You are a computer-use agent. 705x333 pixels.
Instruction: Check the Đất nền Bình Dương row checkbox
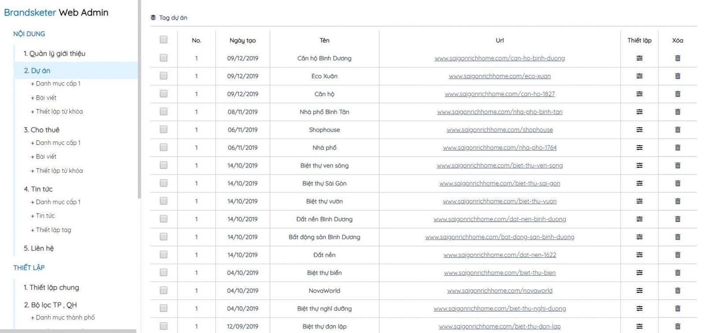[x=163, y=219]
